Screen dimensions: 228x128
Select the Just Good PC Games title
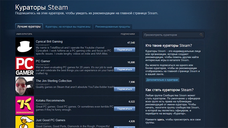click(51, 120)
